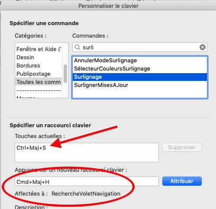Image resolution: width=216 pixels, height=209 pixels.
Task: Select the highlighted Surlignage command
Action: tap(140, 77)
